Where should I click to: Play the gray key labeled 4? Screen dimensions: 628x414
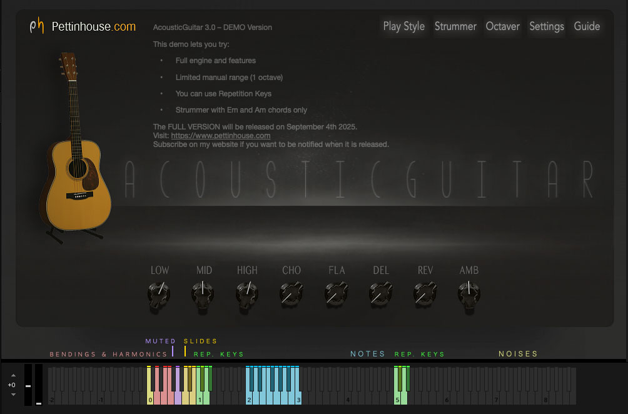(x=348, y=398)
